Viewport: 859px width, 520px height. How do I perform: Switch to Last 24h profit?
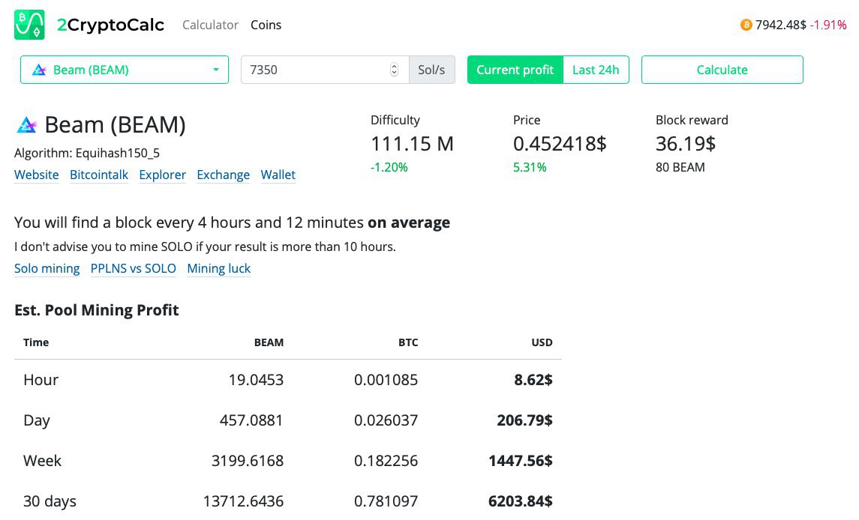tap(596, 70)
